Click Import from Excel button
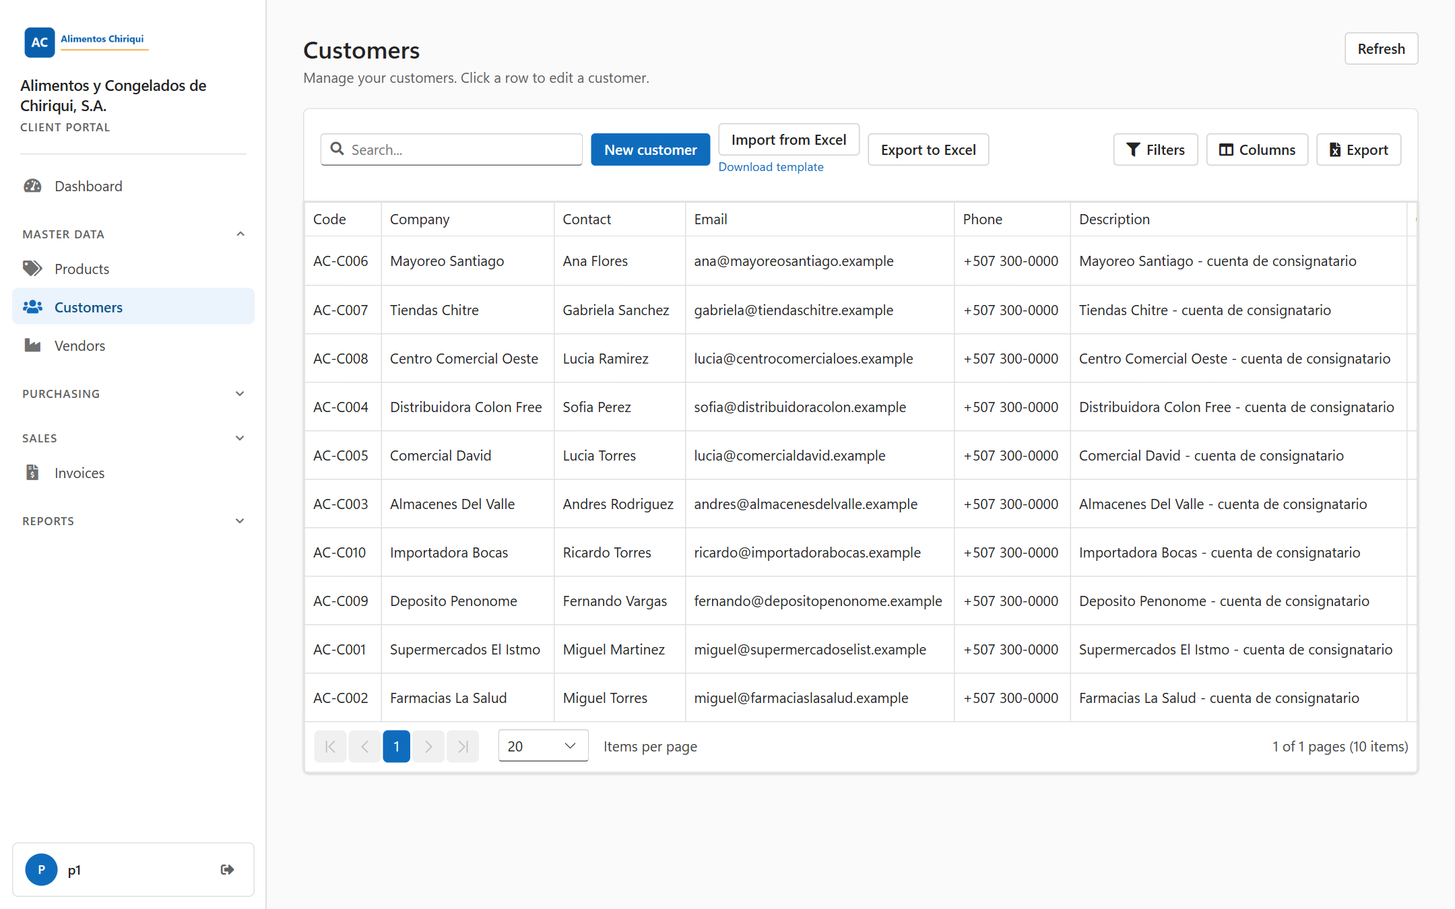Screen dimensions: 1455x909 point(789,139)
